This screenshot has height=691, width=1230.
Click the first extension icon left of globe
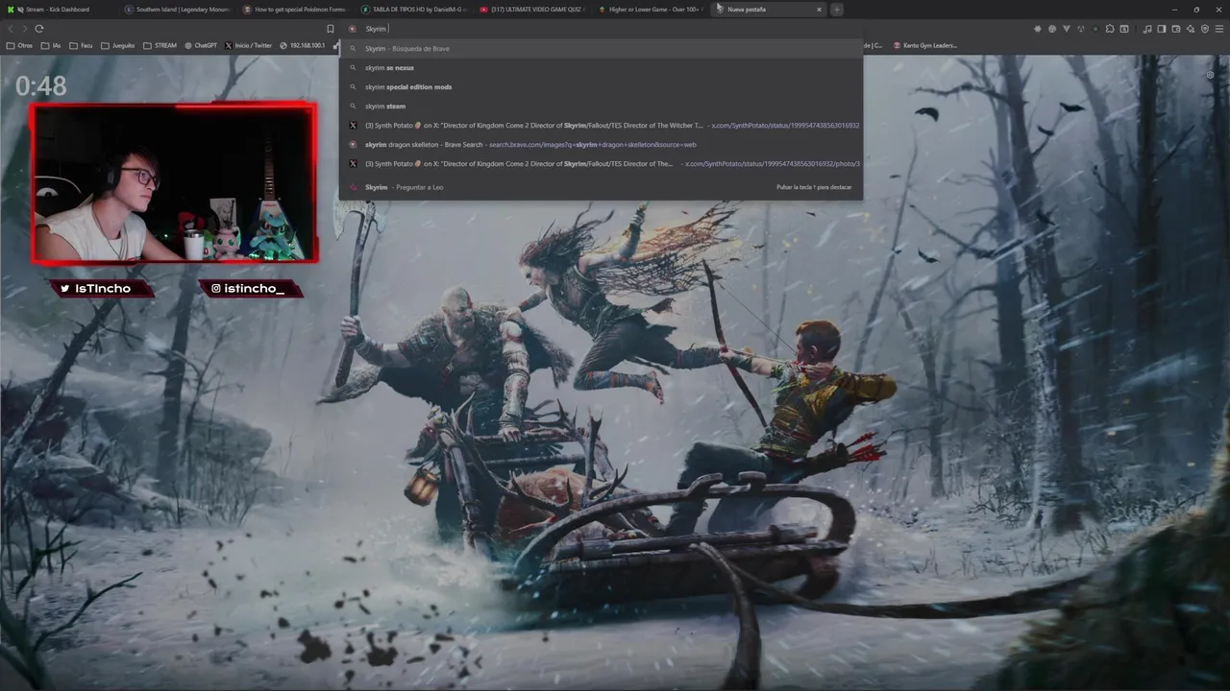pyautogui.click(x=1038, y=29)
